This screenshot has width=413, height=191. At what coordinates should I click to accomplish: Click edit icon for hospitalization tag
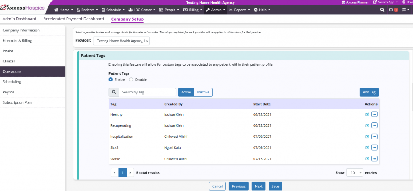click(367, 137)
